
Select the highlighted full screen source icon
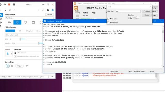17,22
